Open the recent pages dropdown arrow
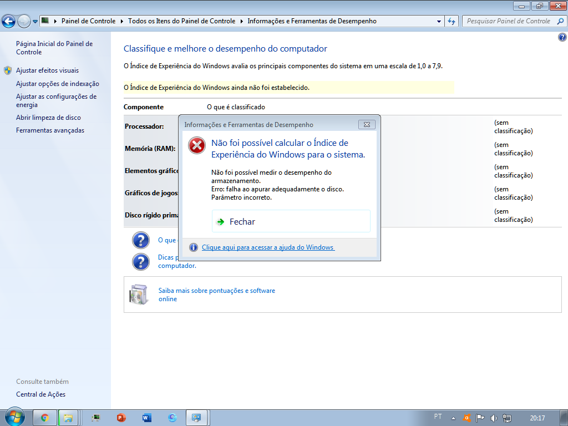This screenshot has width=568, height=426. coord(35,22)
